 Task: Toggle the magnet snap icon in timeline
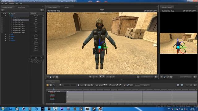(x=178, y=85)
